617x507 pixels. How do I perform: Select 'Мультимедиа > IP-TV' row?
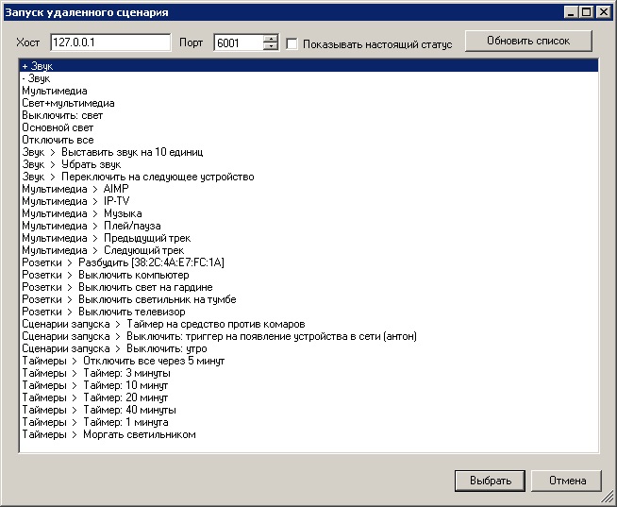[308, 201]
